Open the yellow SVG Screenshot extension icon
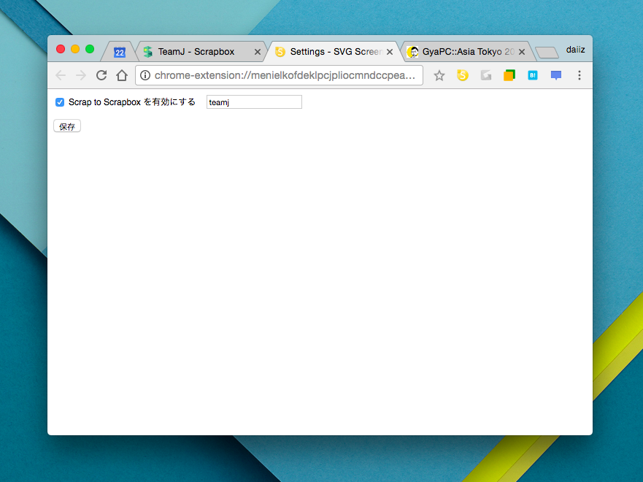The width and height of the screenshot is (643, 482). click(463, 75)
